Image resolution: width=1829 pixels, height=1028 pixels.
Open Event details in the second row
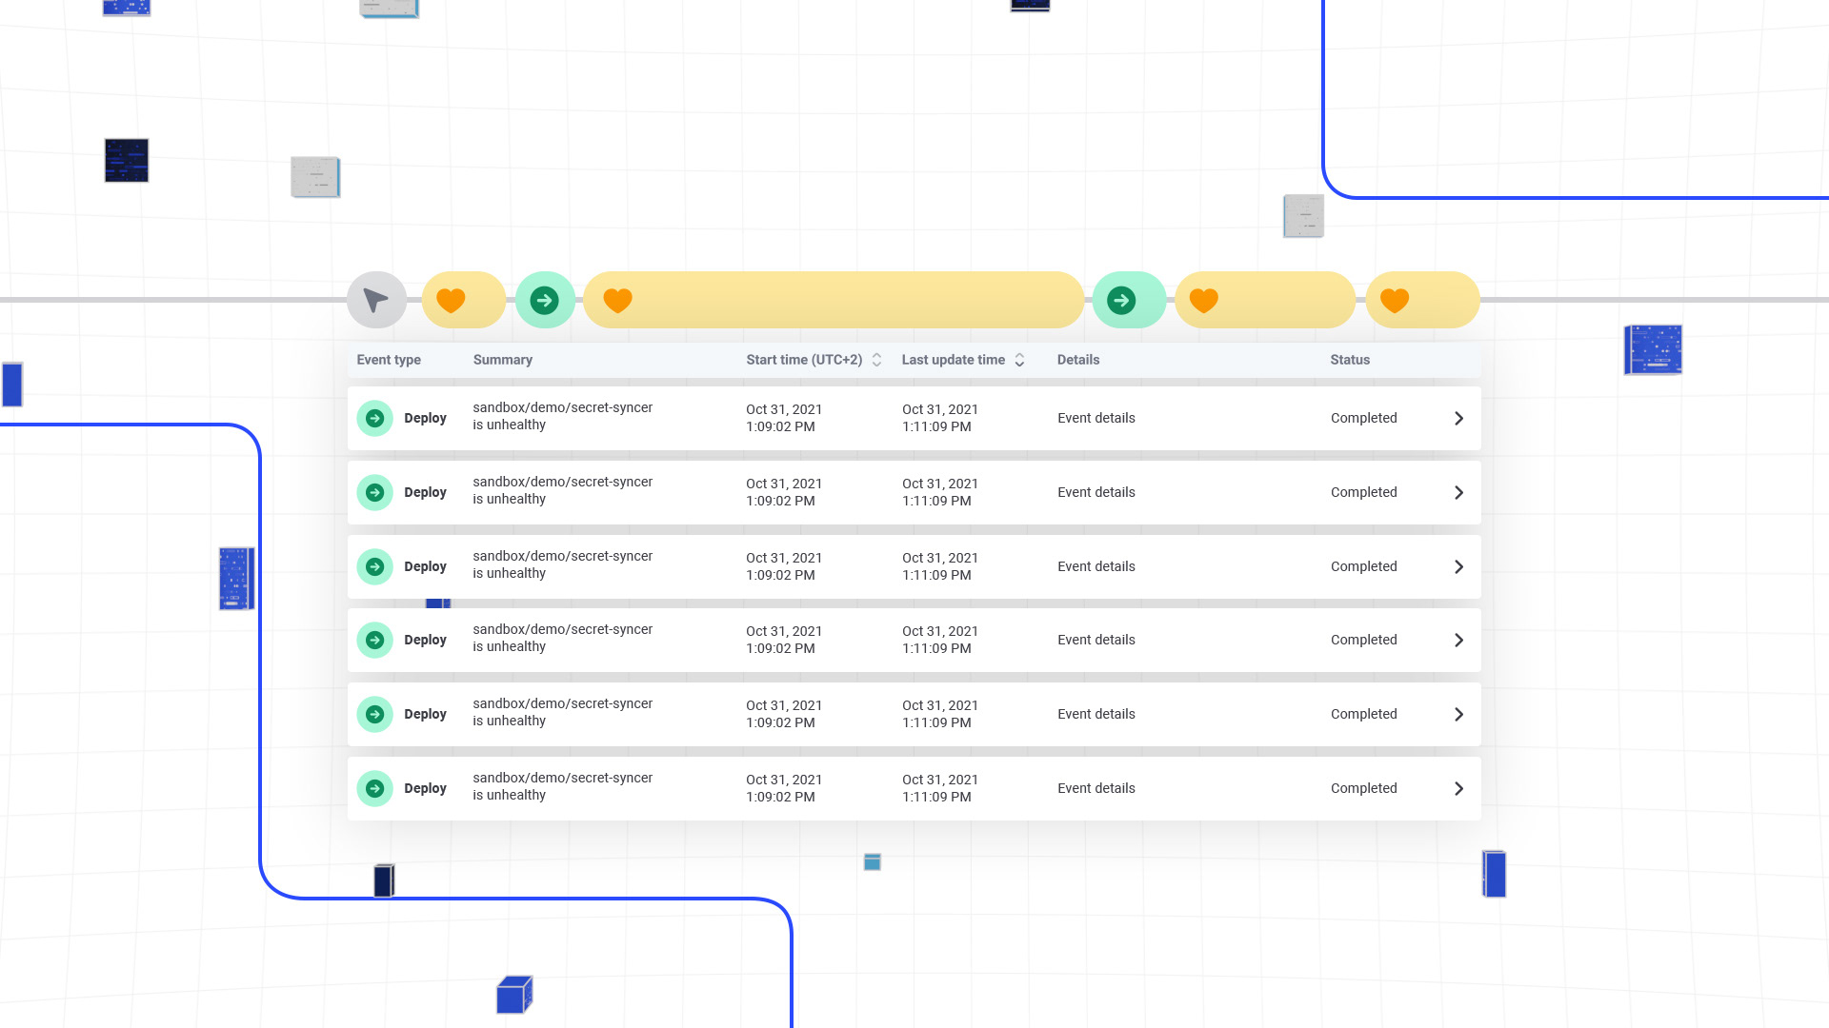pos(1095,492)
